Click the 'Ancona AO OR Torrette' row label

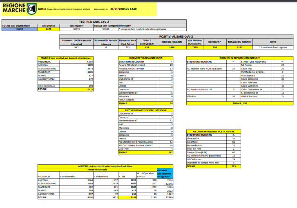pyautogui.click(x=131, y=69)
